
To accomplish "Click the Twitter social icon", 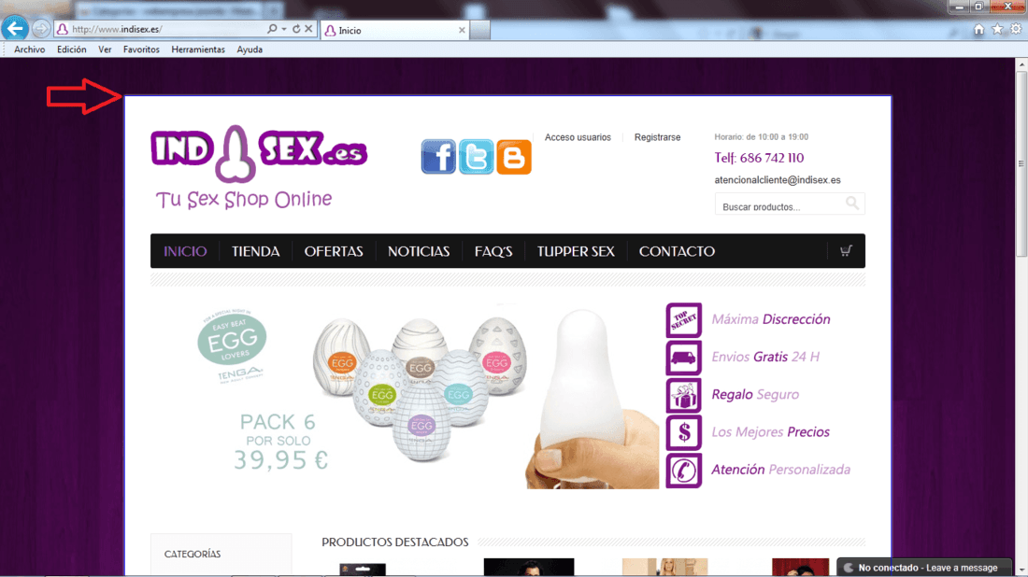I will (476, 157).
